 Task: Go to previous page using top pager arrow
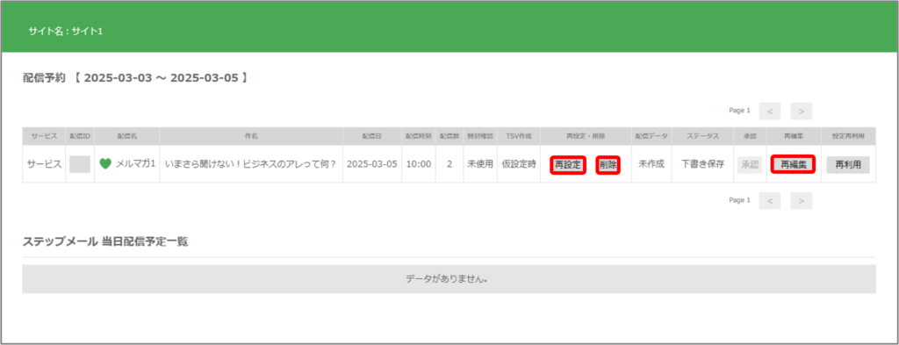click(x=769, y=111)
